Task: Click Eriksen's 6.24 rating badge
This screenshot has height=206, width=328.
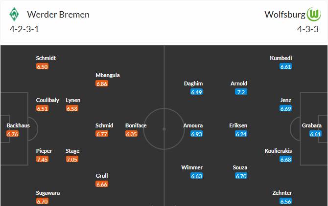Action: (x=241, y=134)
